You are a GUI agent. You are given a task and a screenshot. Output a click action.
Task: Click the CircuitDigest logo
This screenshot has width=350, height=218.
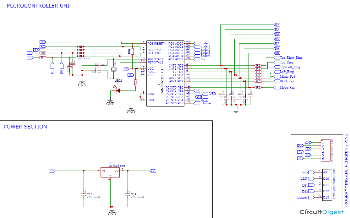[x=321, y=212]
